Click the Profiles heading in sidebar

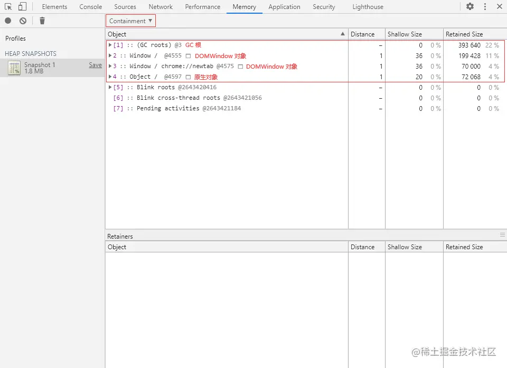pyautogui.click(x=15, y=38)
